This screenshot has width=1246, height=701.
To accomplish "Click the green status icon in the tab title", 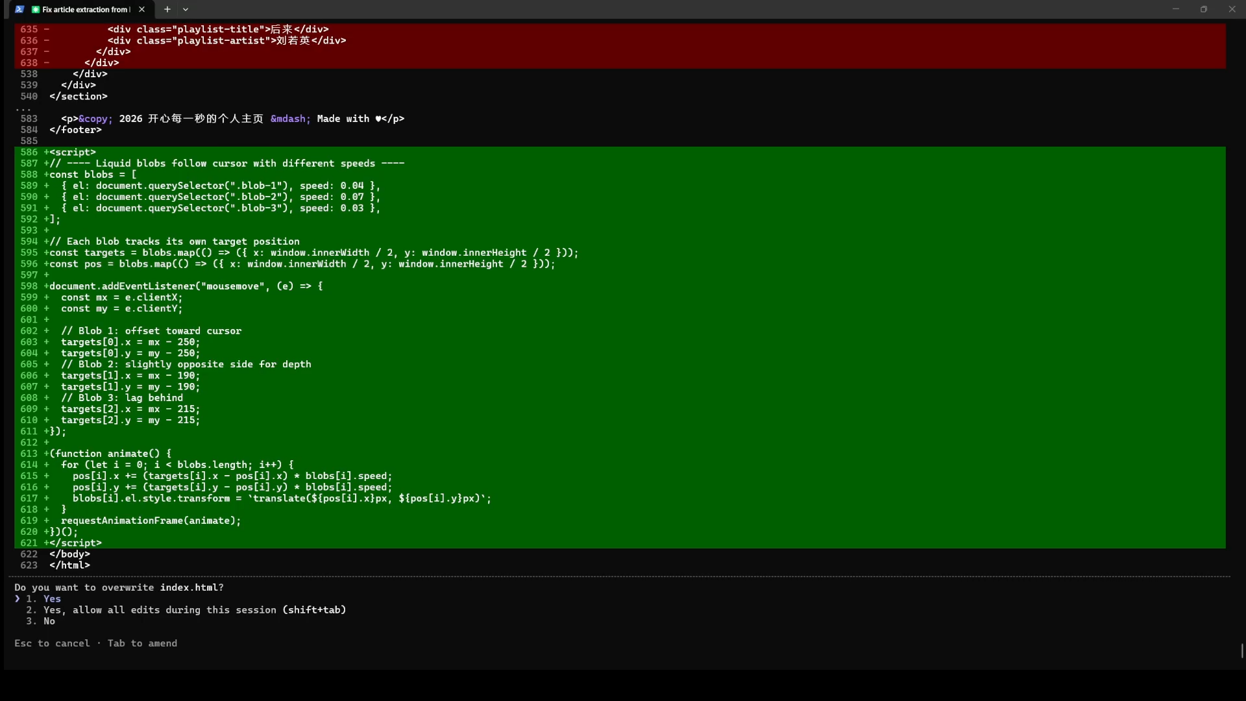I will [x=36, y=10].
